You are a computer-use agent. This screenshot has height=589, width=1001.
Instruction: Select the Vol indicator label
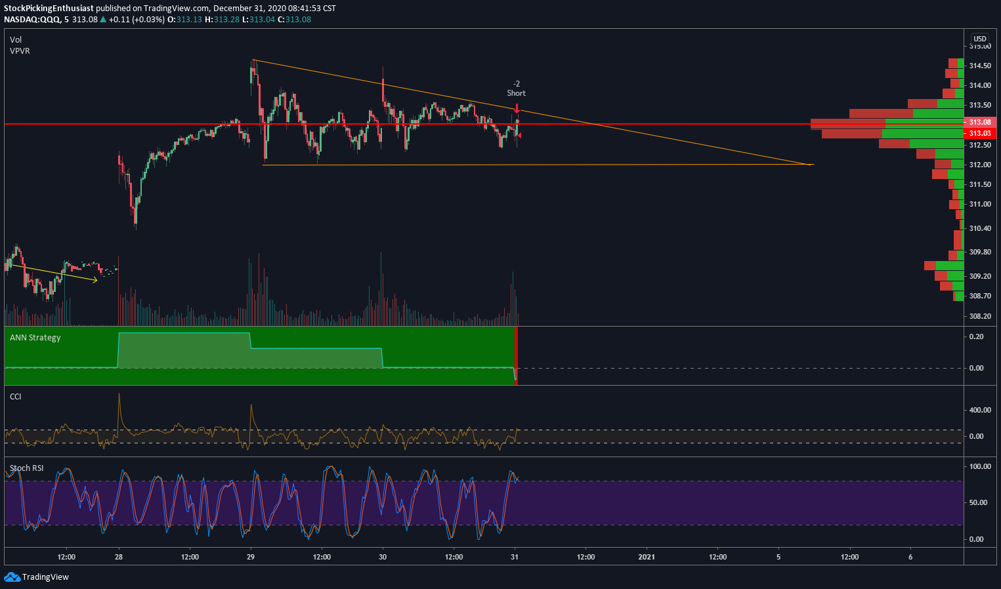(16, 40)
